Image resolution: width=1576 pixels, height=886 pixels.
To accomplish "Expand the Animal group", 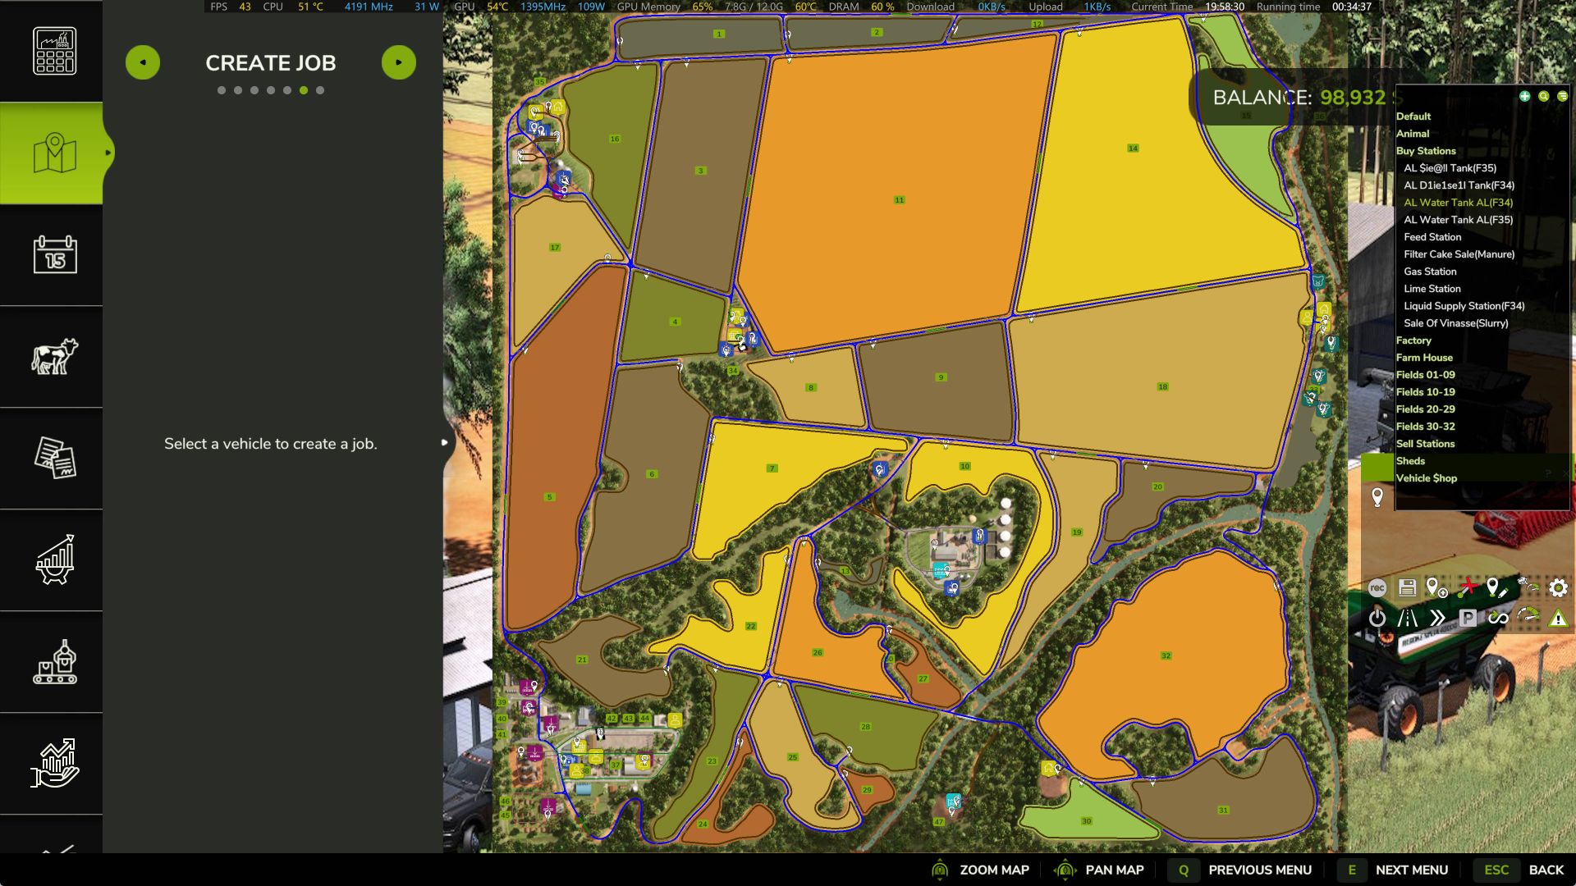I will click(x=1413, y=134).
